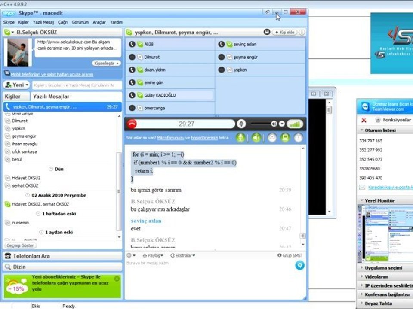Click Kişi ekle button

tap(285, 32)
